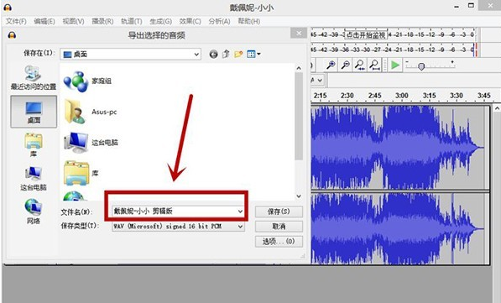Click the Fit Project zoom icon
Screen dimensions: 501x303
pyautogui.click(x=374, y=65)
